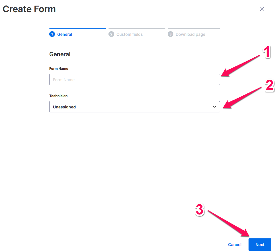Click the Create Form dialog title
Screen dimensions: 277x252
click(29, 9)
